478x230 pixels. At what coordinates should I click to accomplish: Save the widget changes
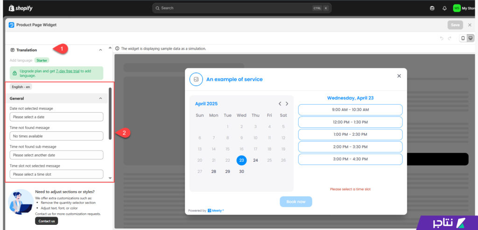(455, 25)
